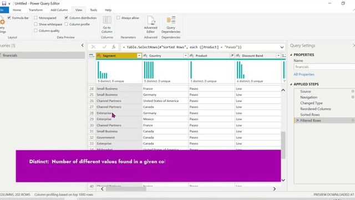Image resolution: width=355 pixels, height=200 pixels.
Task: Switch to Home tab
Action: (x=17, y=10)
